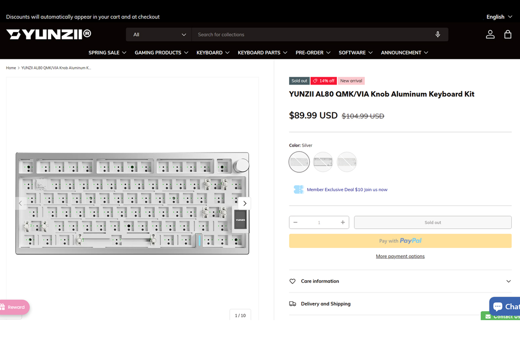Select the second color variant swatch
This screenshot has height=347, width=520.
pos(323,162)
